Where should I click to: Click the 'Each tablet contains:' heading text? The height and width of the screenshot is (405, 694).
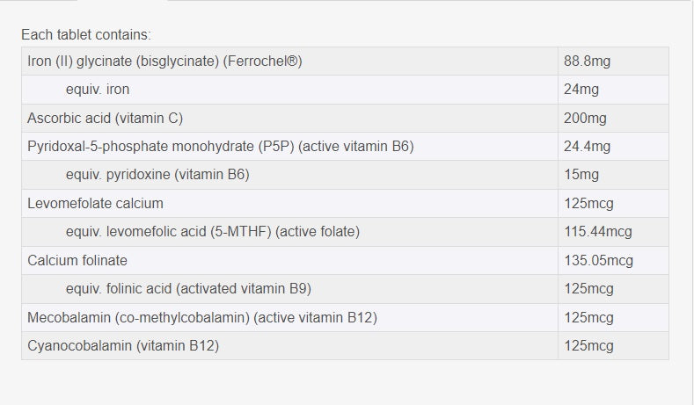point(86,34)
